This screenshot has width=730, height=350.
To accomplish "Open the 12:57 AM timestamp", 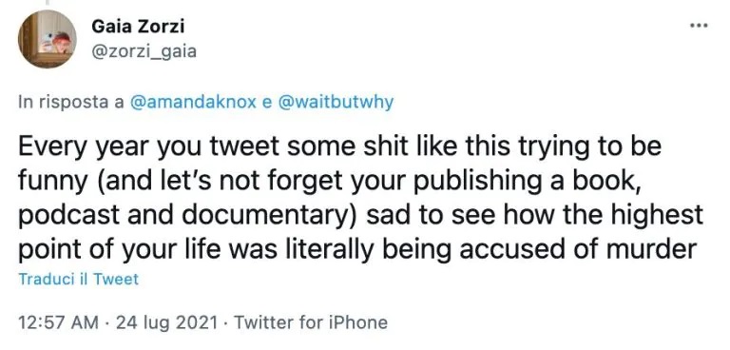I will (x=58, y=322).
